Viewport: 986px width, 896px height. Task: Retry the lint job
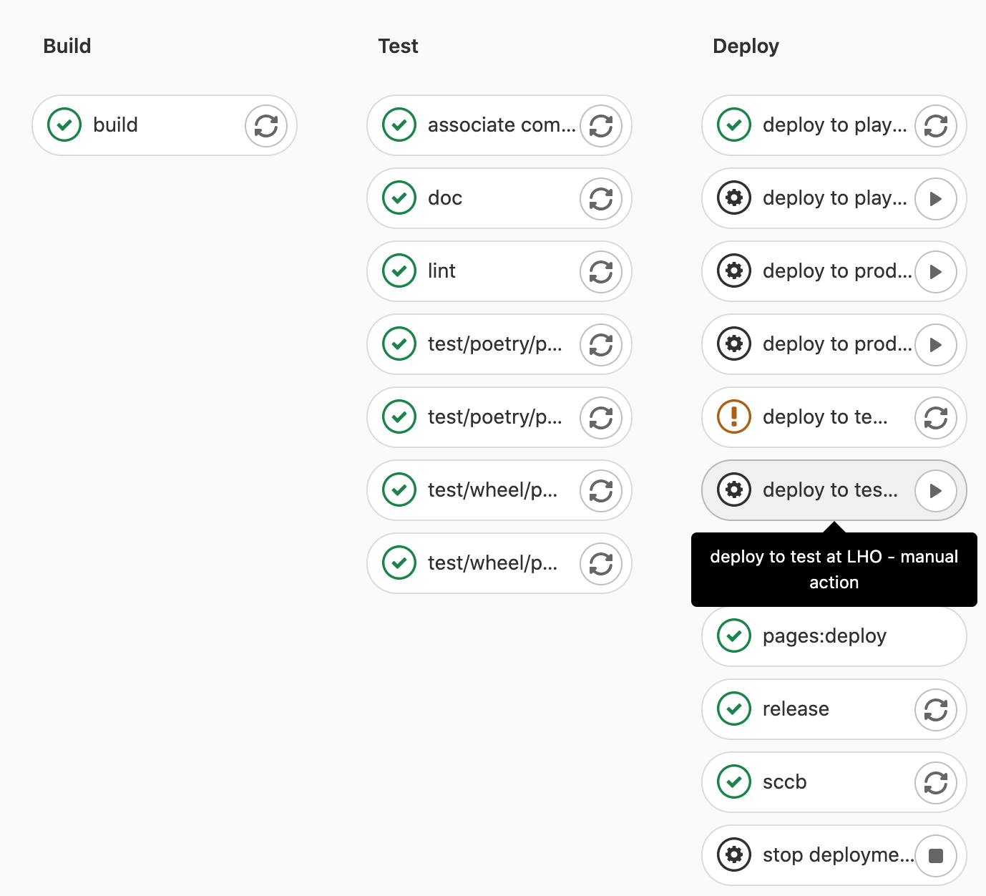pyautogui.click(x=601, y=272)
